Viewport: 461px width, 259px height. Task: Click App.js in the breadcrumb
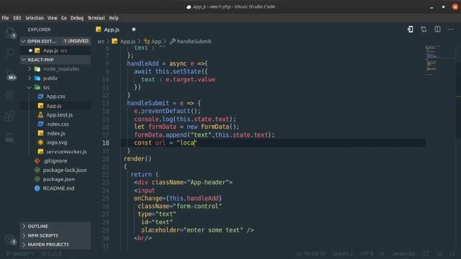pyautogui.click(x=124, y=42)
